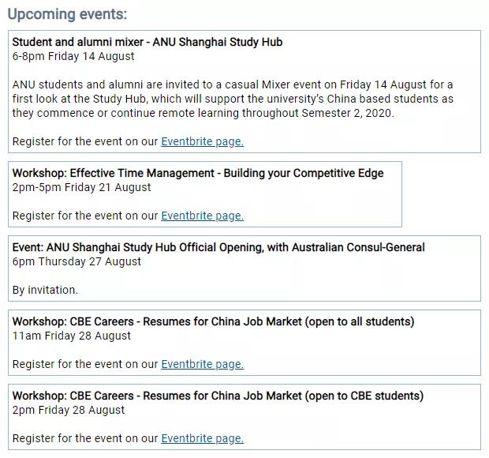The image size is (489, 458).
Task: Open Eventbrite link for 11am Friday resume workshop
Action: point(203,364)
